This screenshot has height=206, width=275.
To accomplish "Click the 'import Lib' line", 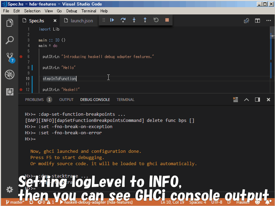I will coord(49,29).
